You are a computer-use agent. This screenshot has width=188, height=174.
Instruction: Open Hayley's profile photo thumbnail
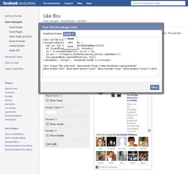tap(101, 156)
